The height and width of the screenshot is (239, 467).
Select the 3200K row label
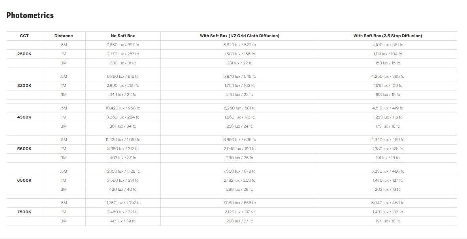(x=24, y=86)
